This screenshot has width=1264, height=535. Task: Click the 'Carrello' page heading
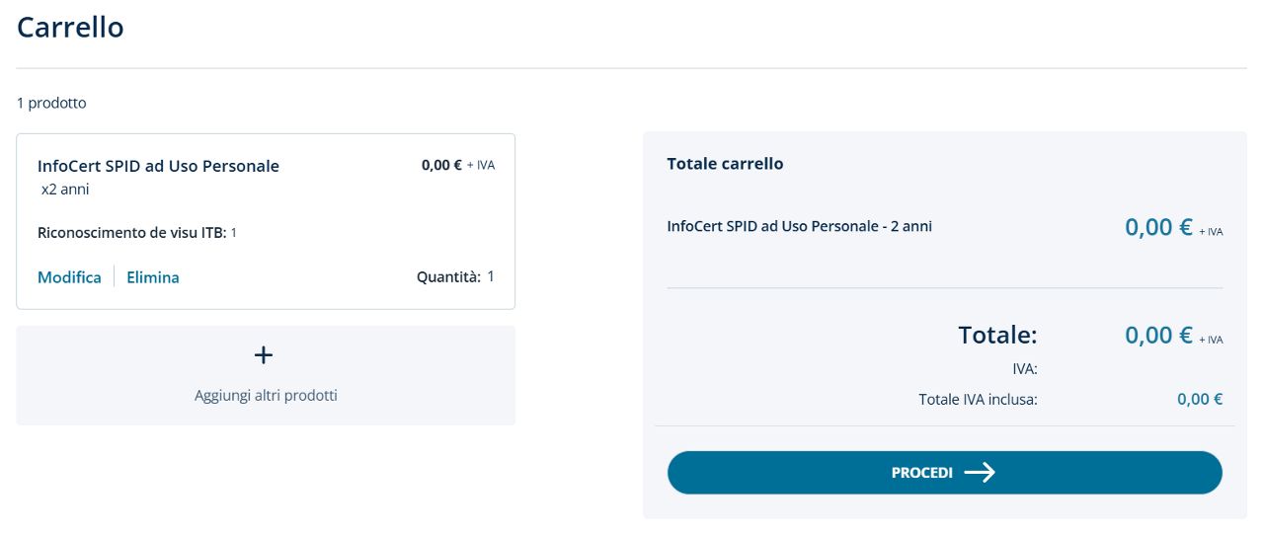pos(70,28)
